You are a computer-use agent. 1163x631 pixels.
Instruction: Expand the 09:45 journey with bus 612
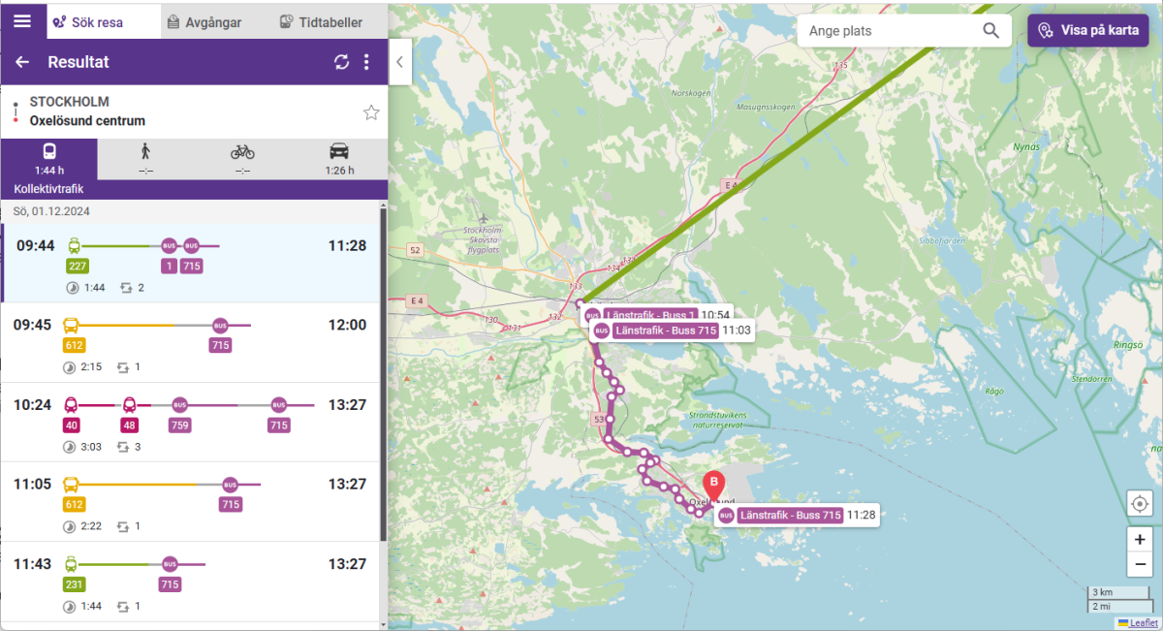pos(190,342)
